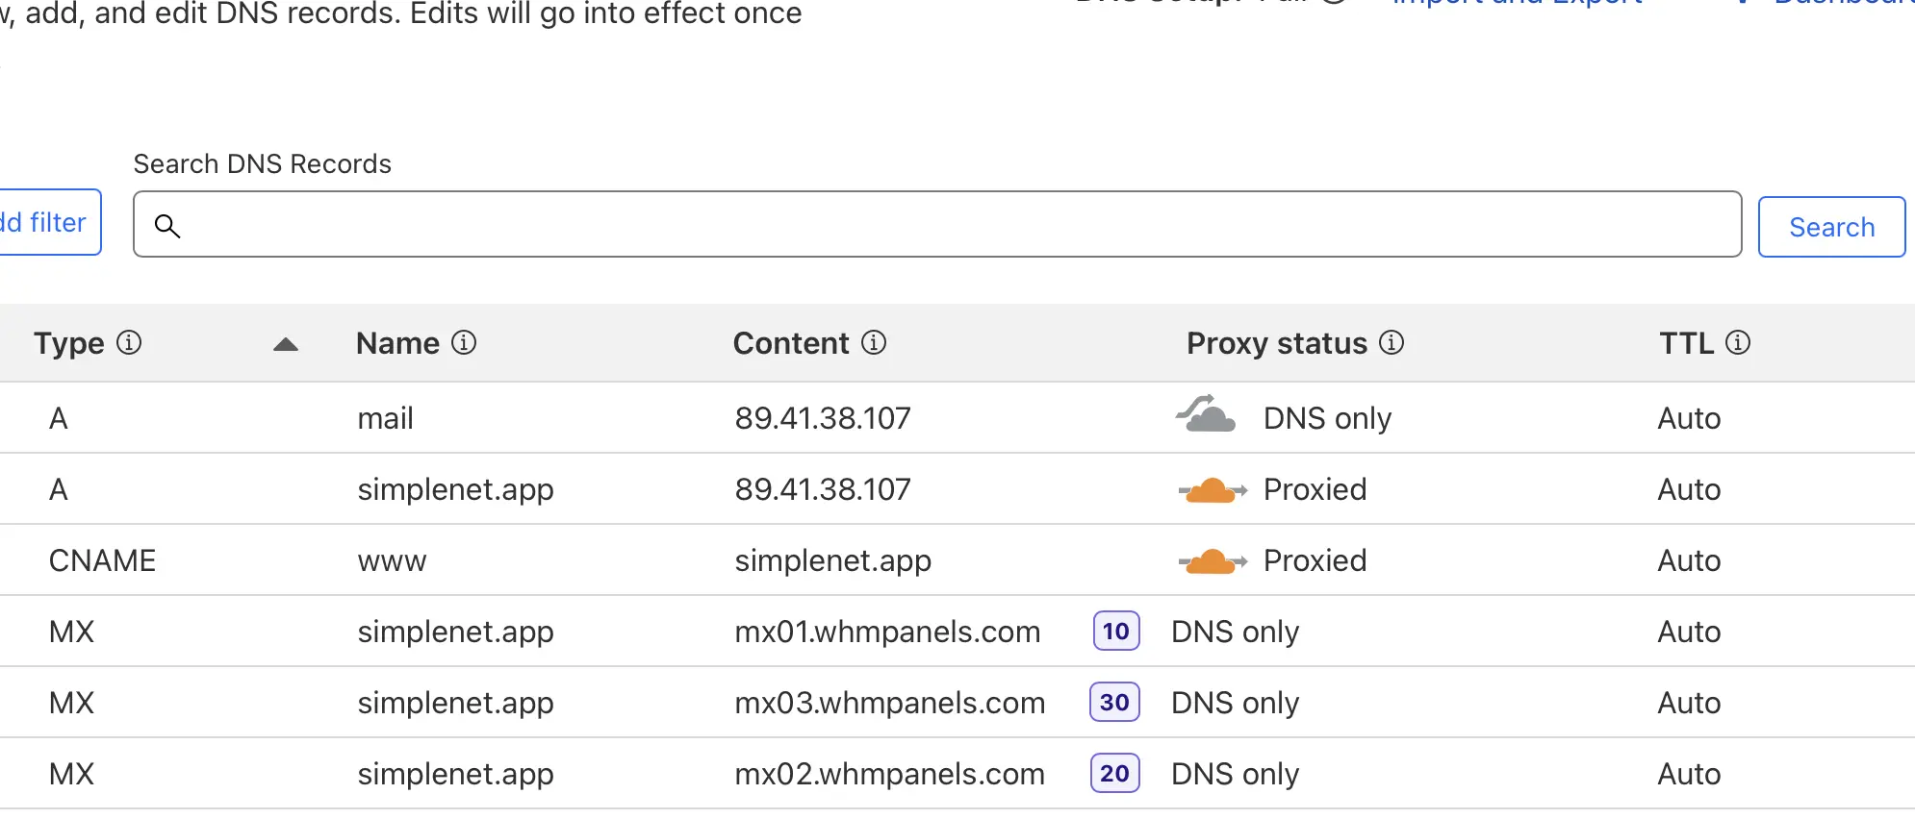The height and width of the screenshot is (819, 1915).
Task: Click the Name column info icon
Action: (x=464, y=343)
